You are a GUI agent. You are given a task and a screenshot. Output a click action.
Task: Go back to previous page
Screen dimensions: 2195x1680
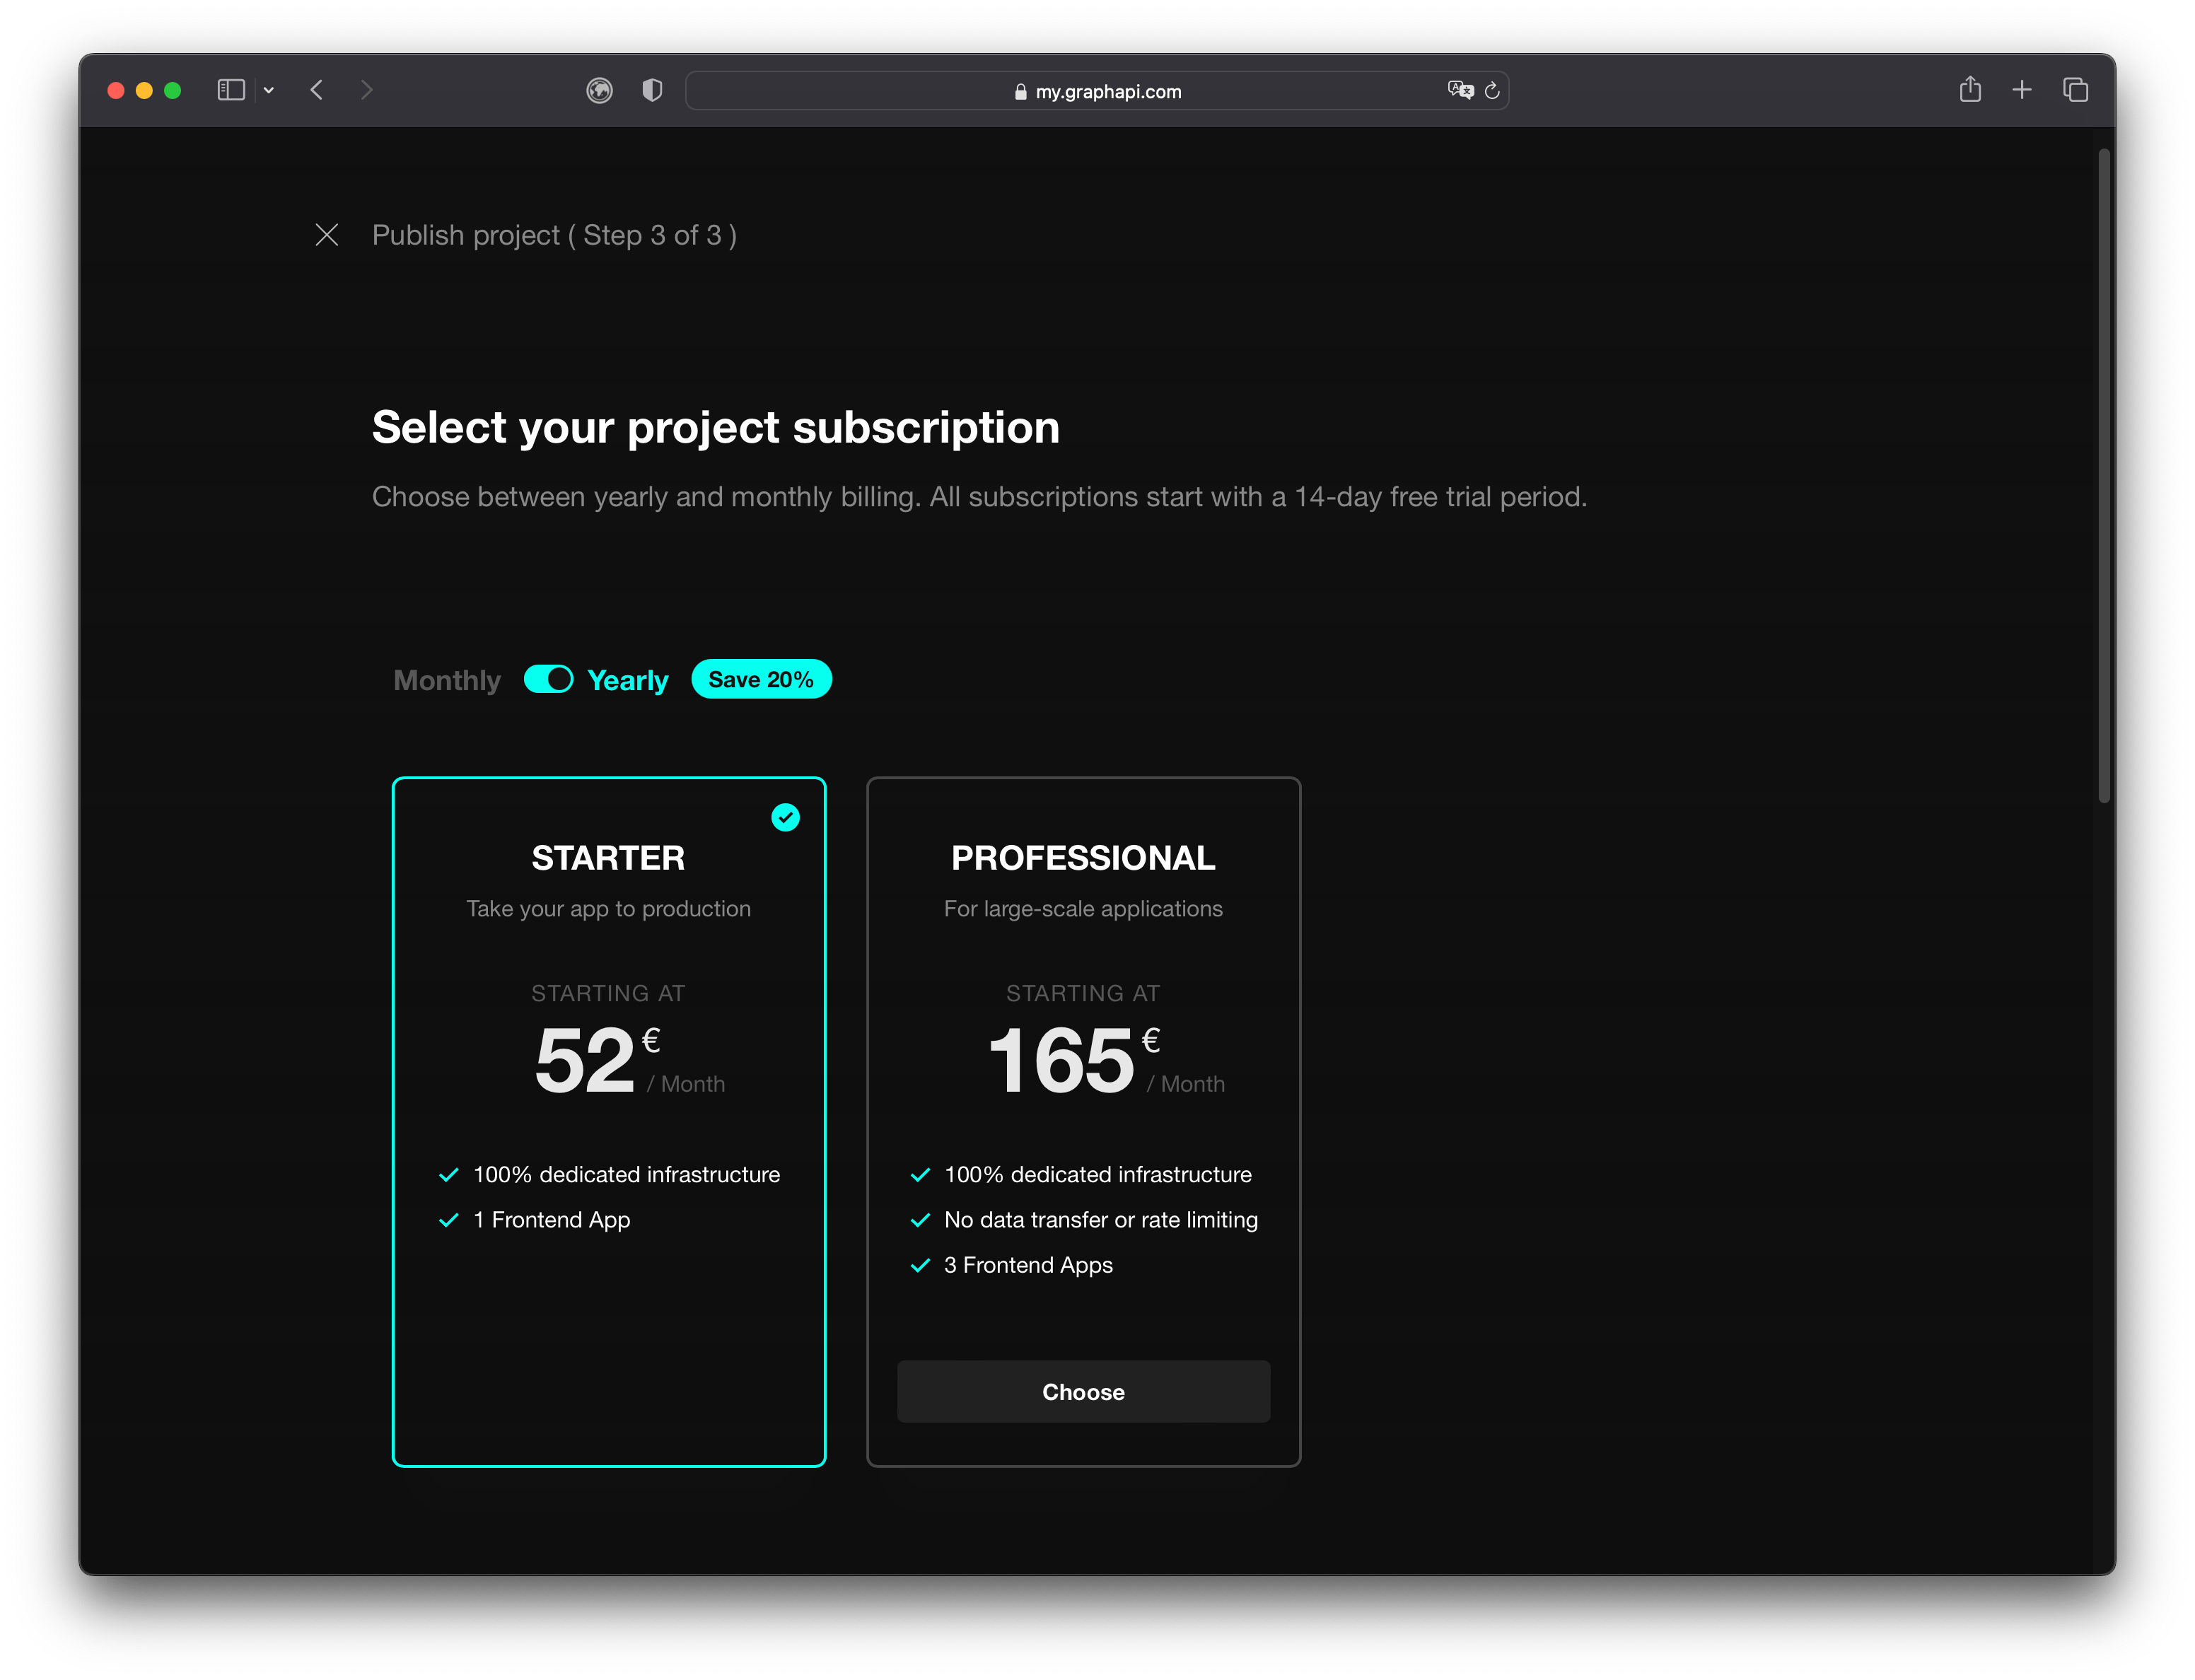[x=317, y=90]
